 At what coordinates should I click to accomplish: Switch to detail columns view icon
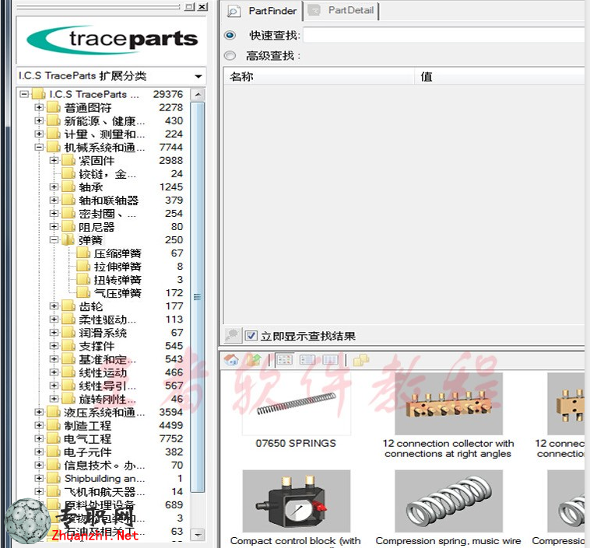pos(330,360)
